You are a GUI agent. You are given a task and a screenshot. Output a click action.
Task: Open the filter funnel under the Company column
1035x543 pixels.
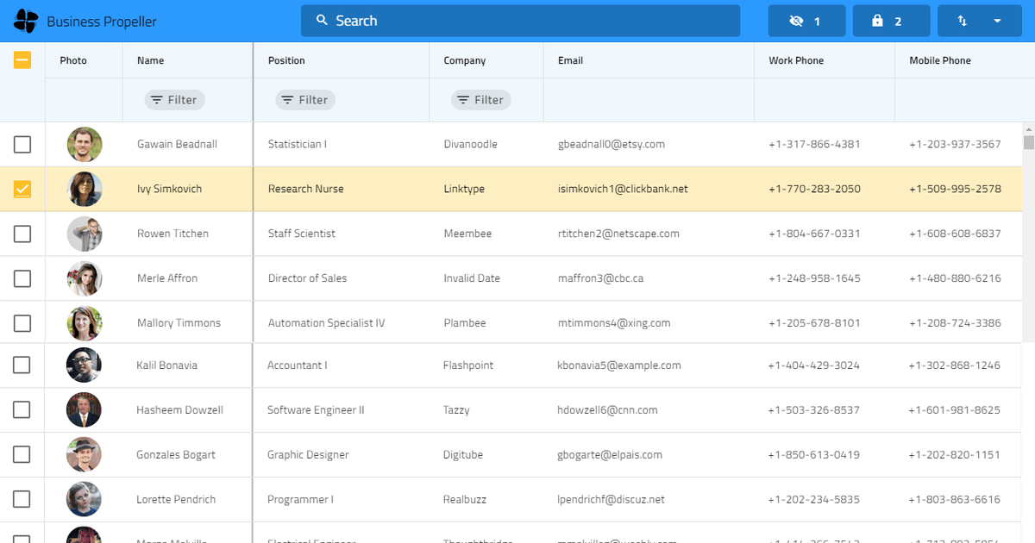480,99
